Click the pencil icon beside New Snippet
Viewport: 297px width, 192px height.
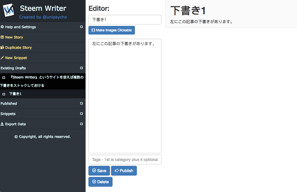click(2, 57)
